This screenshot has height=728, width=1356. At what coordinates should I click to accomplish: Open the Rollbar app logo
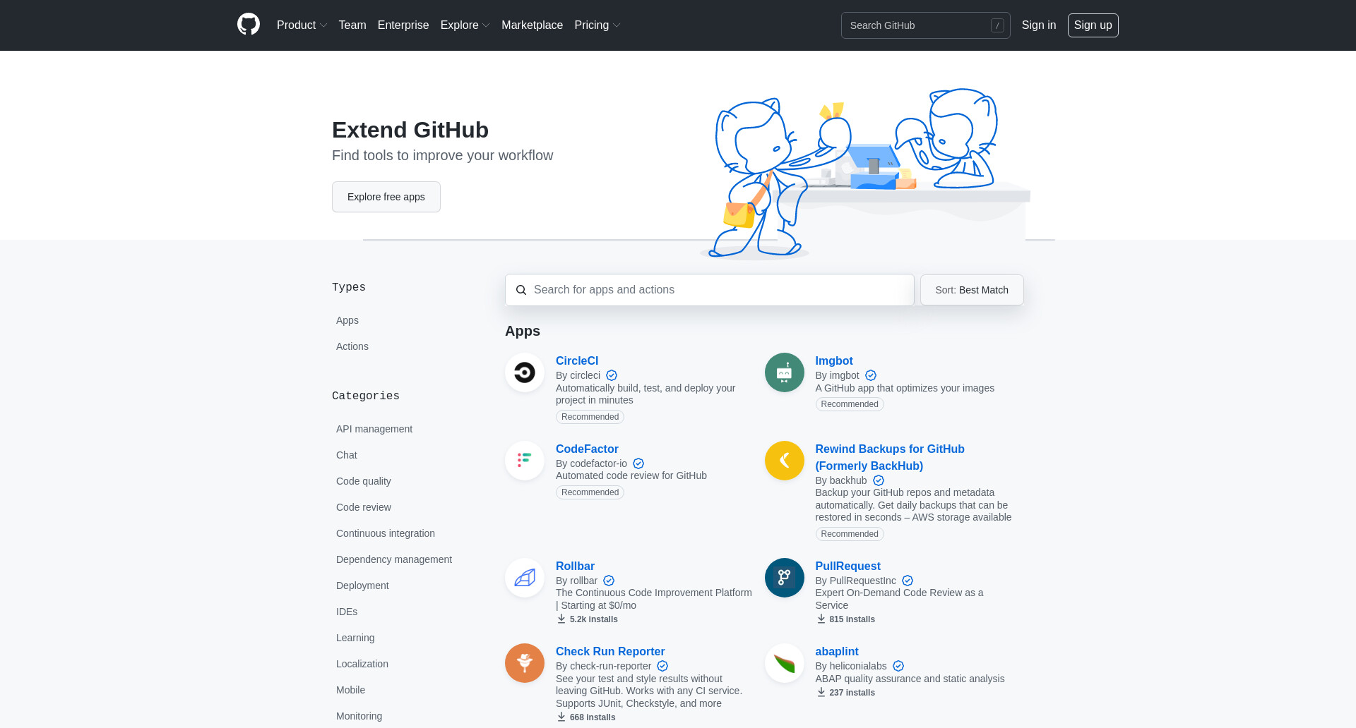click(x=525, y=578)
